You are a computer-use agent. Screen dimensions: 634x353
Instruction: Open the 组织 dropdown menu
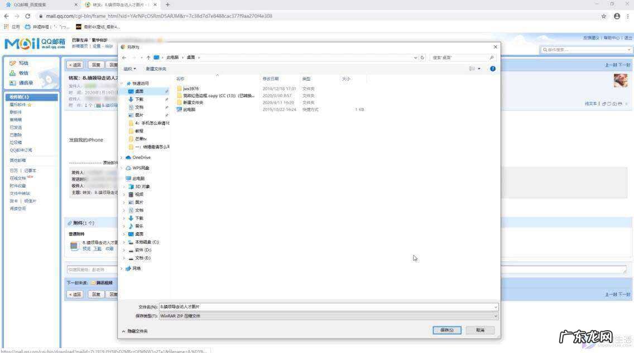[x=129, y=68]
